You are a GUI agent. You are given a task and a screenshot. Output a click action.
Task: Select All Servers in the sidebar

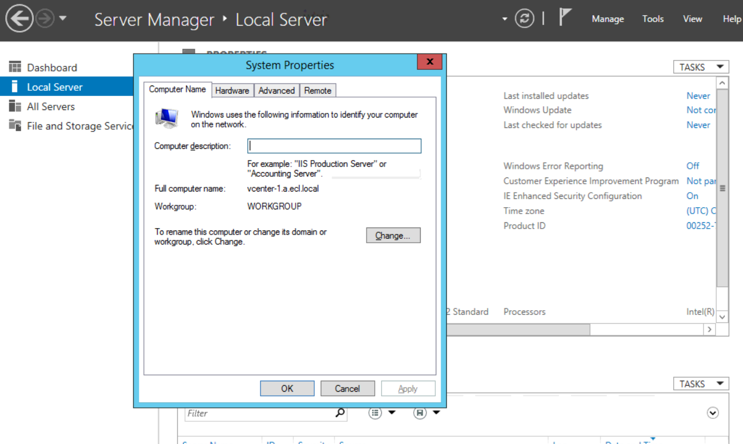(x=51, y=106)
